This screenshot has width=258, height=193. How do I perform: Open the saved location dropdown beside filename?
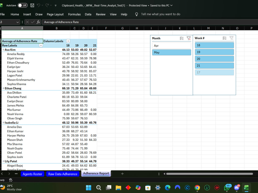tap(172, 5)
